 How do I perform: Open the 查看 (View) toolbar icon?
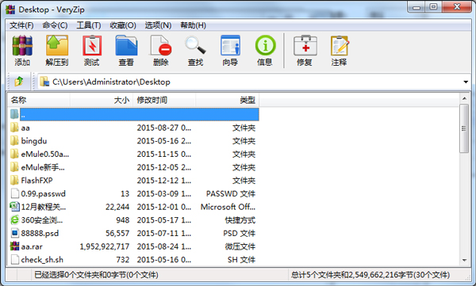click(126, 45)
